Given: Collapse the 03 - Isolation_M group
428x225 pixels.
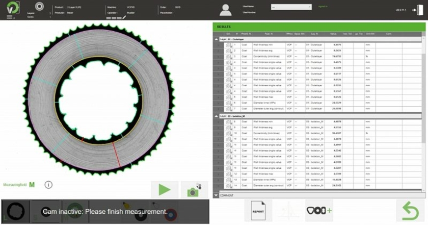Looking at the screenshot, I should click(x=216, y=116).
